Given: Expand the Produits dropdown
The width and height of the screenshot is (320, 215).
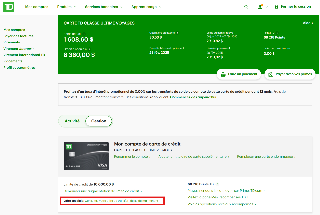Looking at the screenshot, I should 66,7.
